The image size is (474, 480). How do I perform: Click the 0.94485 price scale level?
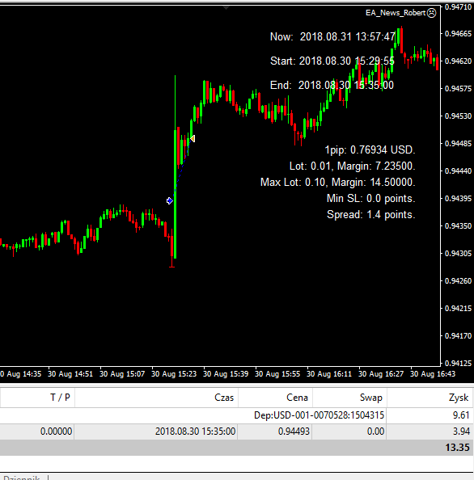coord(458,144)
